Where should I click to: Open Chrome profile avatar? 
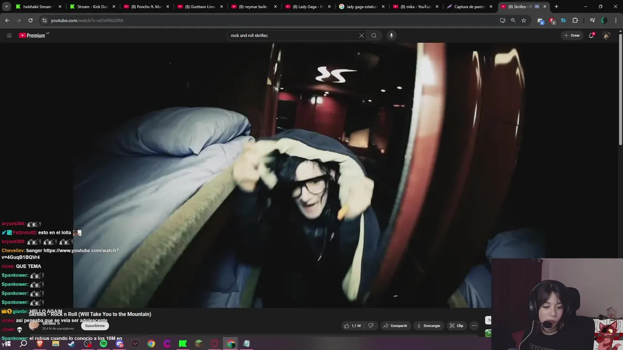pos(604,20)
